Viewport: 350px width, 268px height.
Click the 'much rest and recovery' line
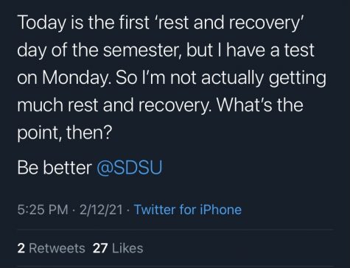point(161,105)
